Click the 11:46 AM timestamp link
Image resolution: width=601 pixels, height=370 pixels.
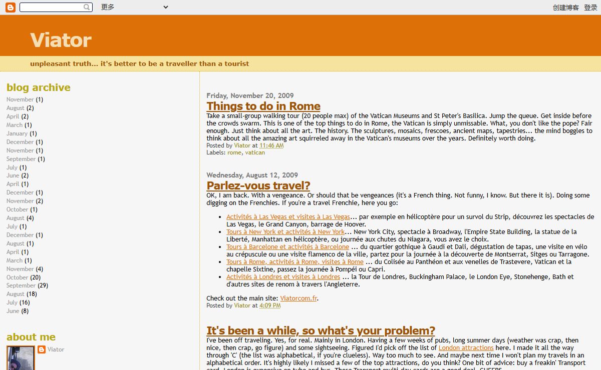pyautogui.click(x=271, y=145)
